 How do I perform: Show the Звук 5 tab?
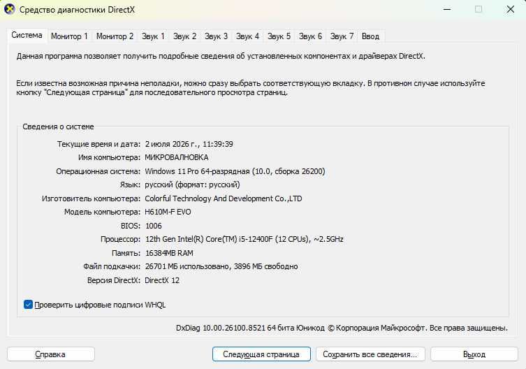pyautogui.click(x=279, y=36)
